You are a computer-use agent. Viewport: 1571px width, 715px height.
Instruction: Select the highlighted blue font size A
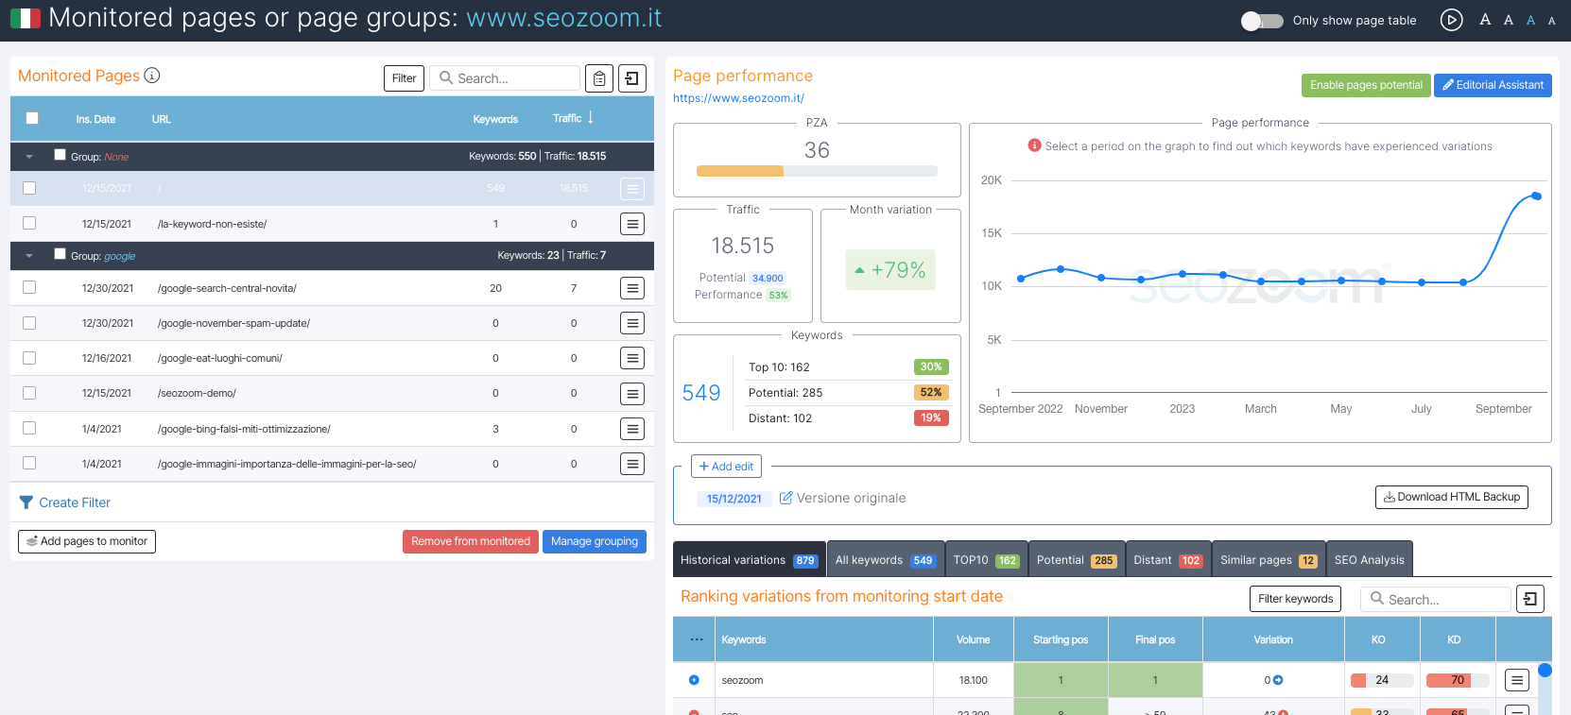[x=1530, y=21]
